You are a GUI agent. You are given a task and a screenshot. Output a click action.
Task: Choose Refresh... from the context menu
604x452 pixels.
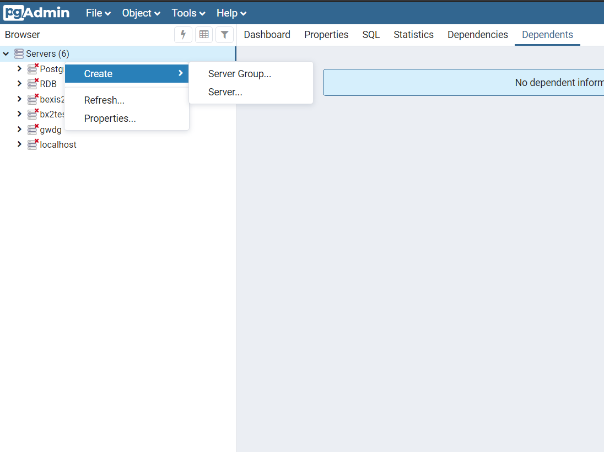tap(127, 100)
